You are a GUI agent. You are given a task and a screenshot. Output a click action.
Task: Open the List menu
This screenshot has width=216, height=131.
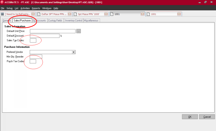(16, 8)
